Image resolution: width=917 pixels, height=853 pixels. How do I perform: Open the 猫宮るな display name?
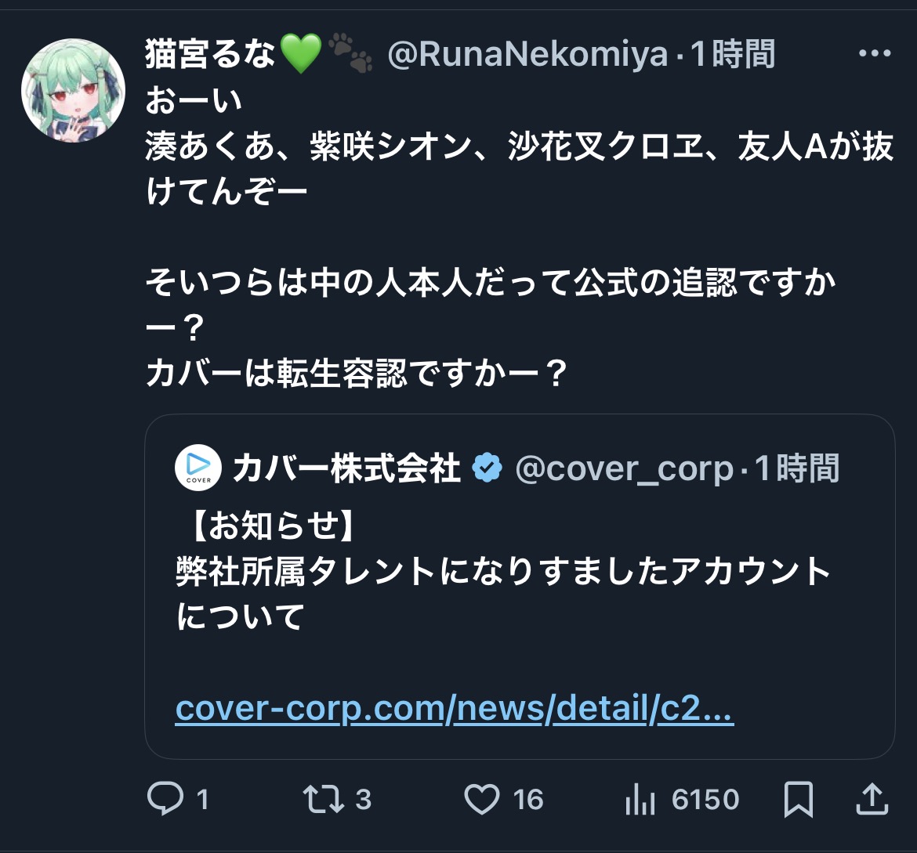[212, 55]
